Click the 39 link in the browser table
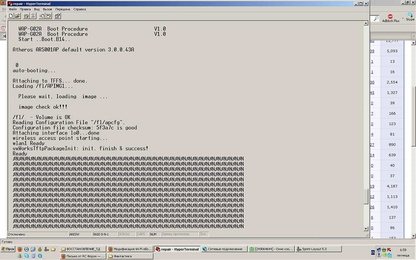 click(372, 51)
